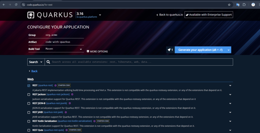260x133 pixels.
Task: Follow the Back to quarkus.io link
Action: [x=170, y=15]
